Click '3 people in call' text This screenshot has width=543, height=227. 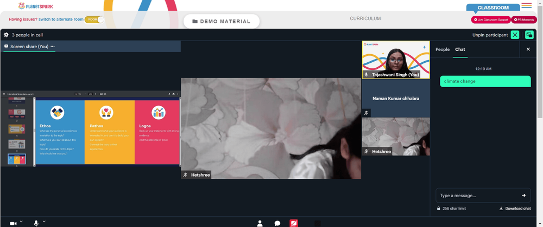pos(27,35)
